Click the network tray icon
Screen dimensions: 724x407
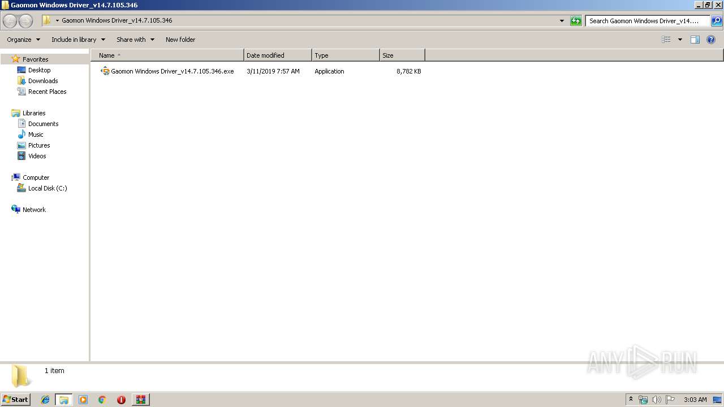643,400
